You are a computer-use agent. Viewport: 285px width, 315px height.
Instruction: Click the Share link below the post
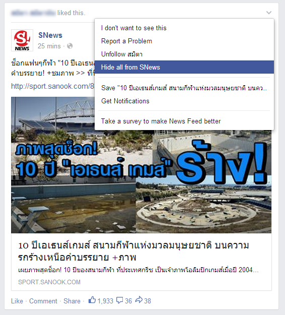tap(72, 301)
